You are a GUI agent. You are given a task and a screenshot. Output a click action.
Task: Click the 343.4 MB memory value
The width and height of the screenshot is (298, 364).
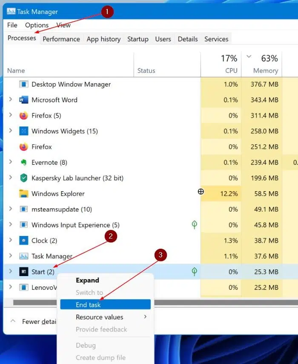coord(264,100)
